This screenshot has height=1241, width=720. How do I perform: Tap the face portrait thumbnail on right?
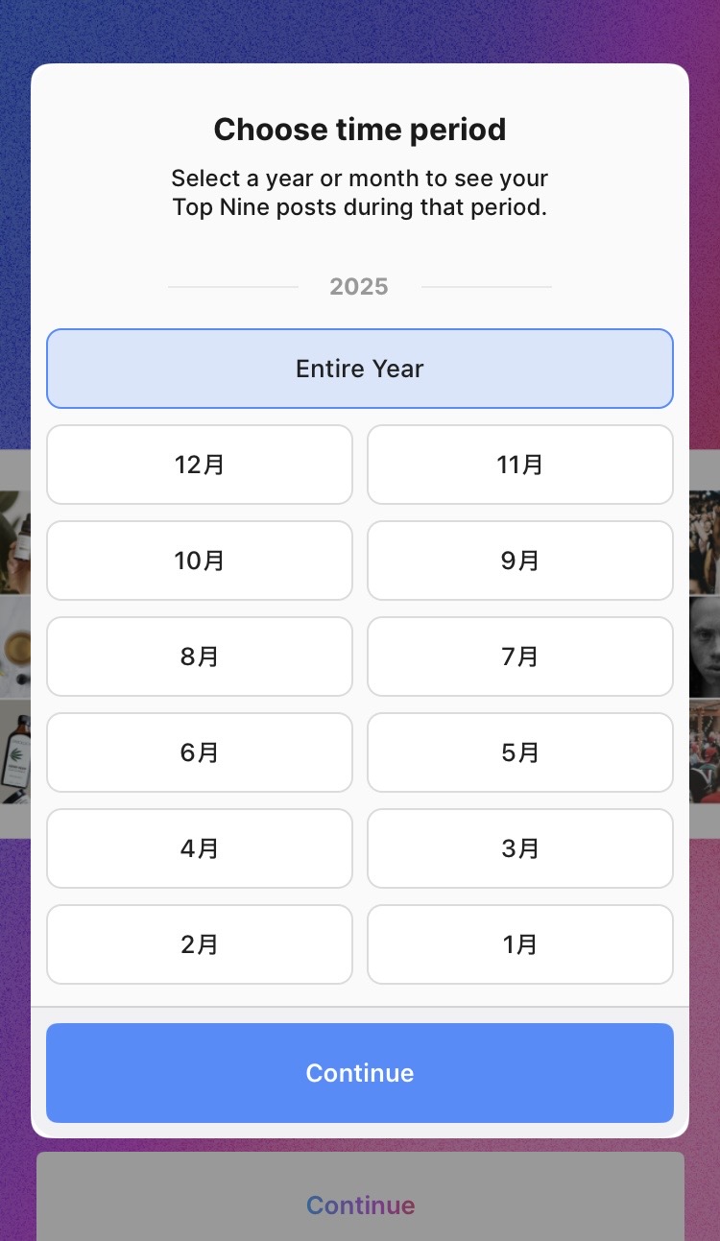point(705,646)
